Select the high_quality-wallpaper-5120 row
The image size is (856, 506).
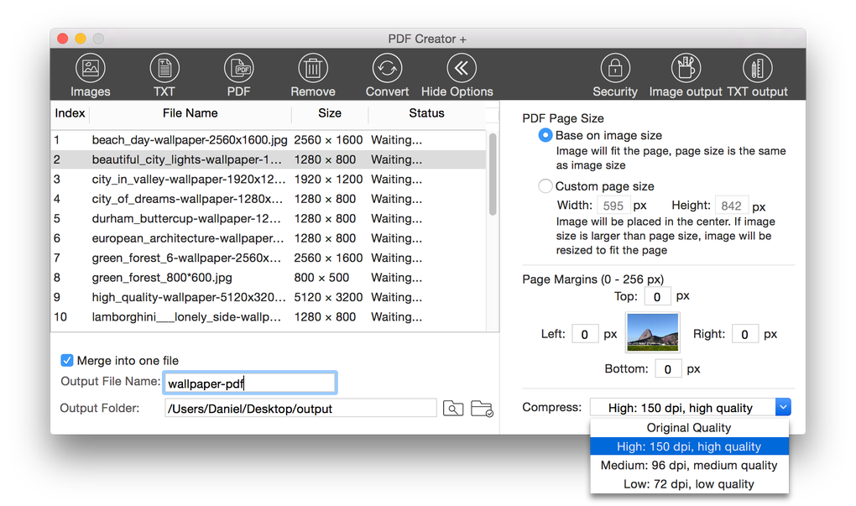[x=268, y=297]
